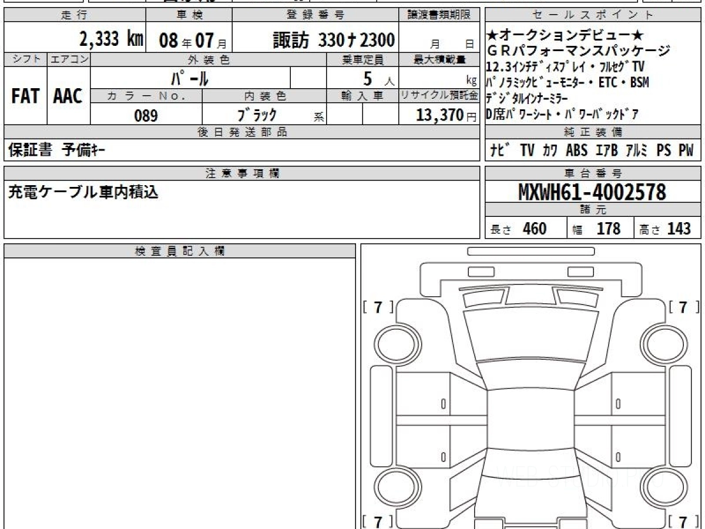Image resolution: width=705 pixels, height=529 pixels.
Task: Select the ナビ equipment entry
Action: click(x=500, y=150)
